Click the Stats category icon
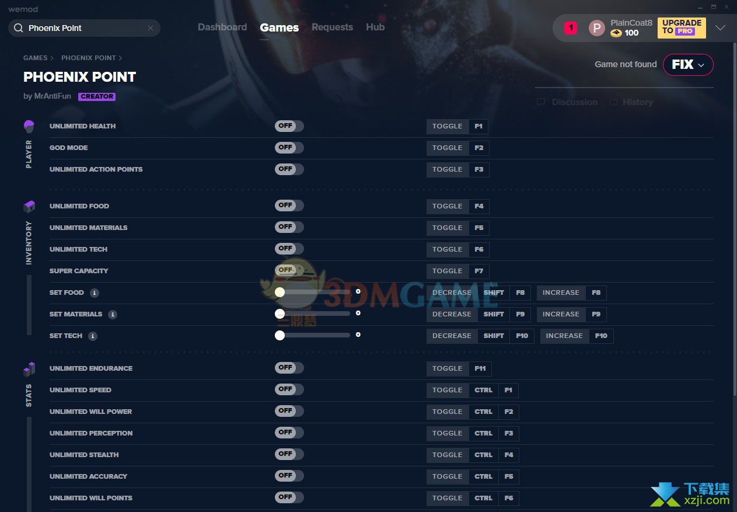Image resolution: width=737 pixels, height=512 pixels. pos(29,369)
